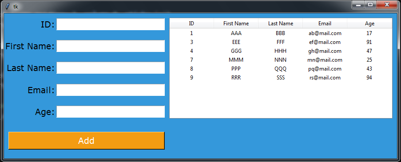Click the First Name column header
The height and width of the screenshot is (162, 401).
[236, 24]
